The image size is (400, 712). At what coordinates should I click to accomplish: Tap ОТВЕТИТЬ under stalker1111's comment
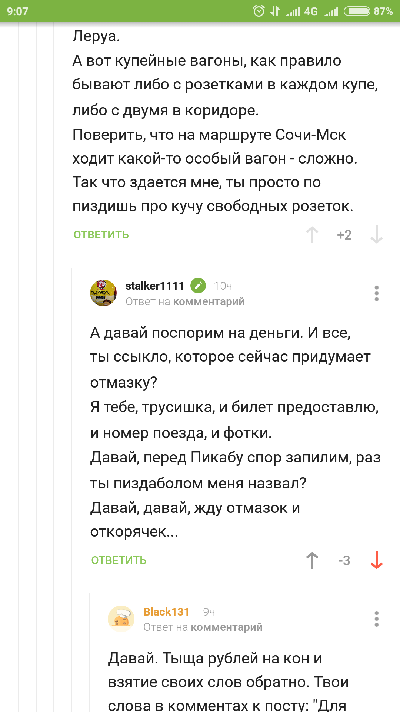(x=119, y=560)
